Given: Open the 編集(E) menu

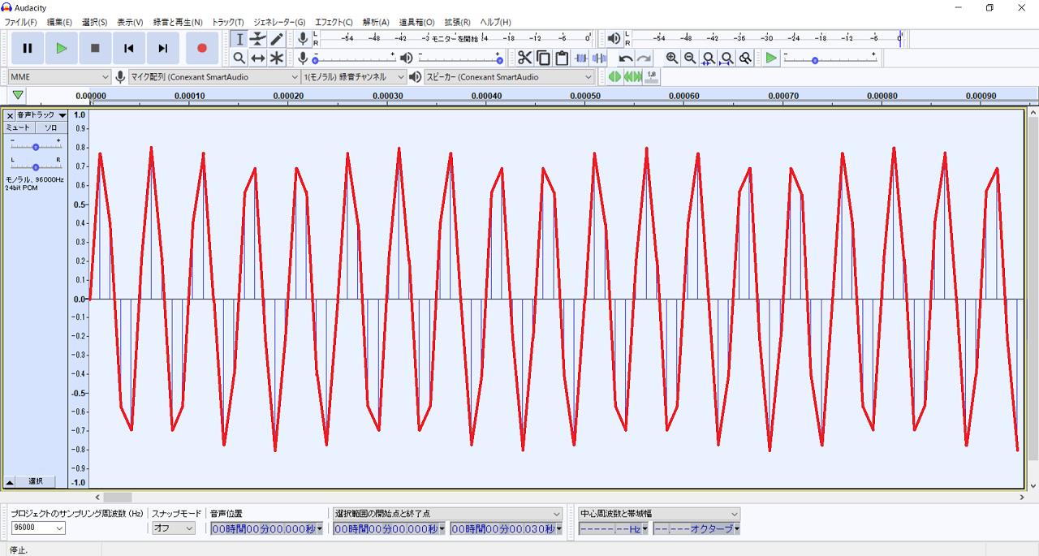Looking at the screenshot, I should point(59,22).
